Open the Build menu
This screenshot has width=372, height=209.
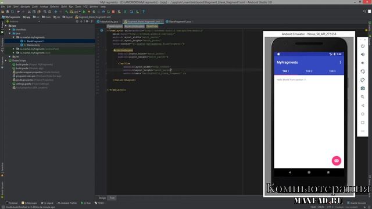tap(64, 6)
